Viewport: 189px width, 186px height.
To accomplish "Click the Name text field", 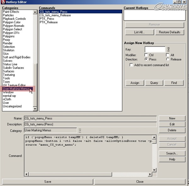I will [x=90, y=118].
